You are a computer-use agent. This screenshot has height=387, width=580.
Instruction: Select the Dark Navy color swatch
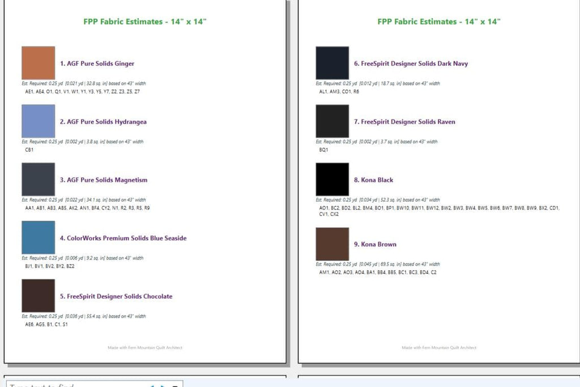coord(332,63)
